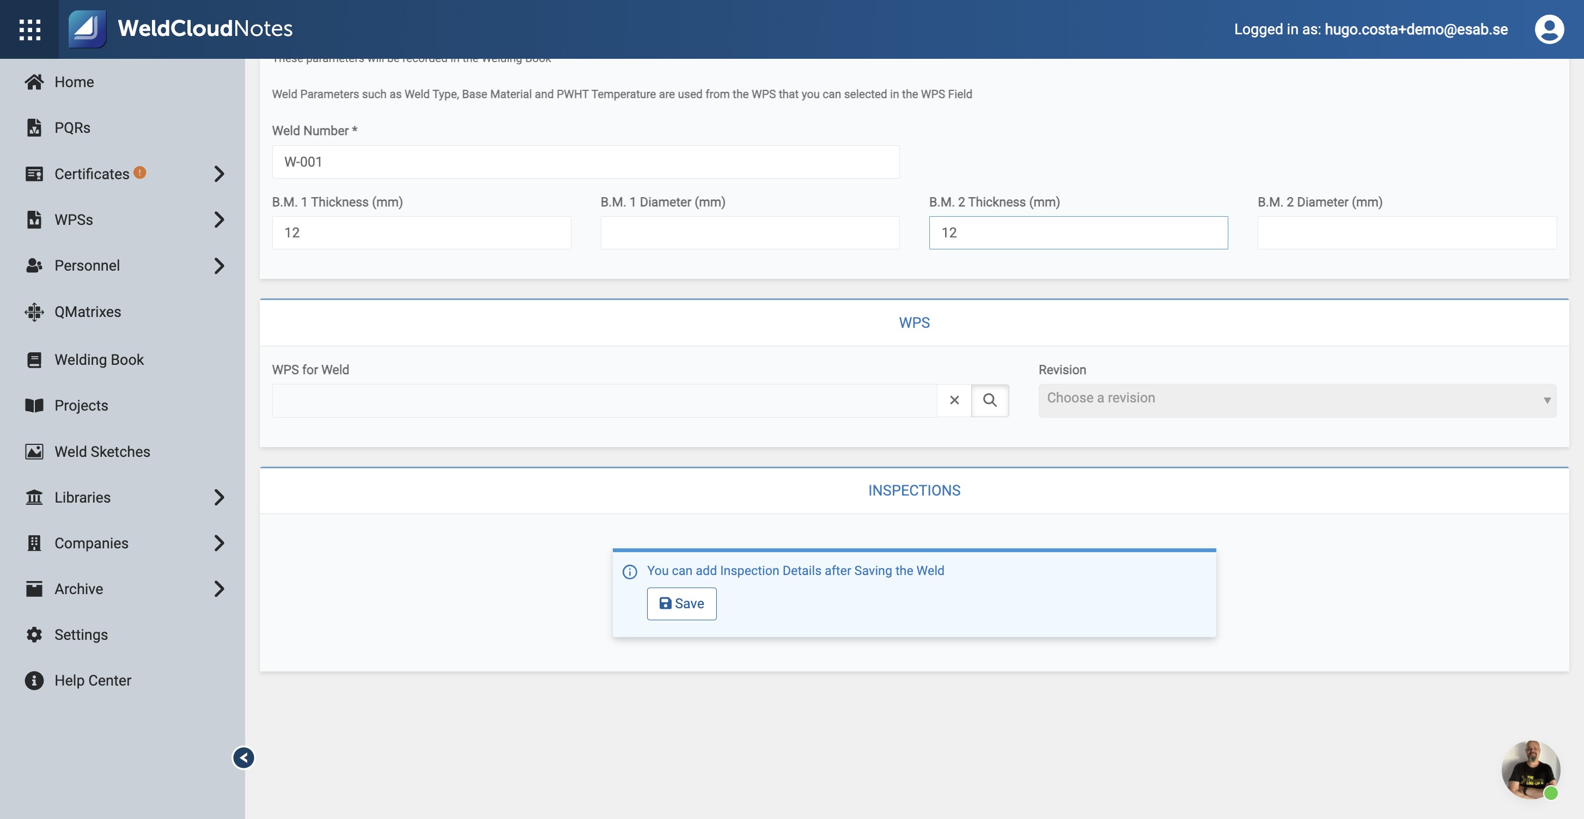
Task: Click B.M. 2 Thickness input field
Action: coord(1078,233)
